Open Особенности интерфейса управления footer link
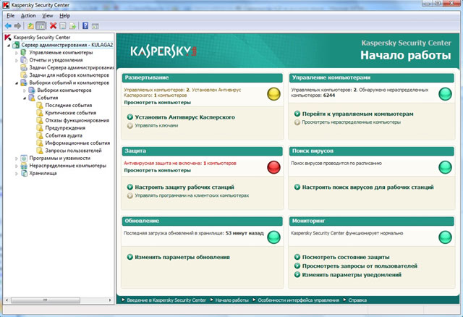The width and height of the screenshot is (463, 317). point(298,300)
